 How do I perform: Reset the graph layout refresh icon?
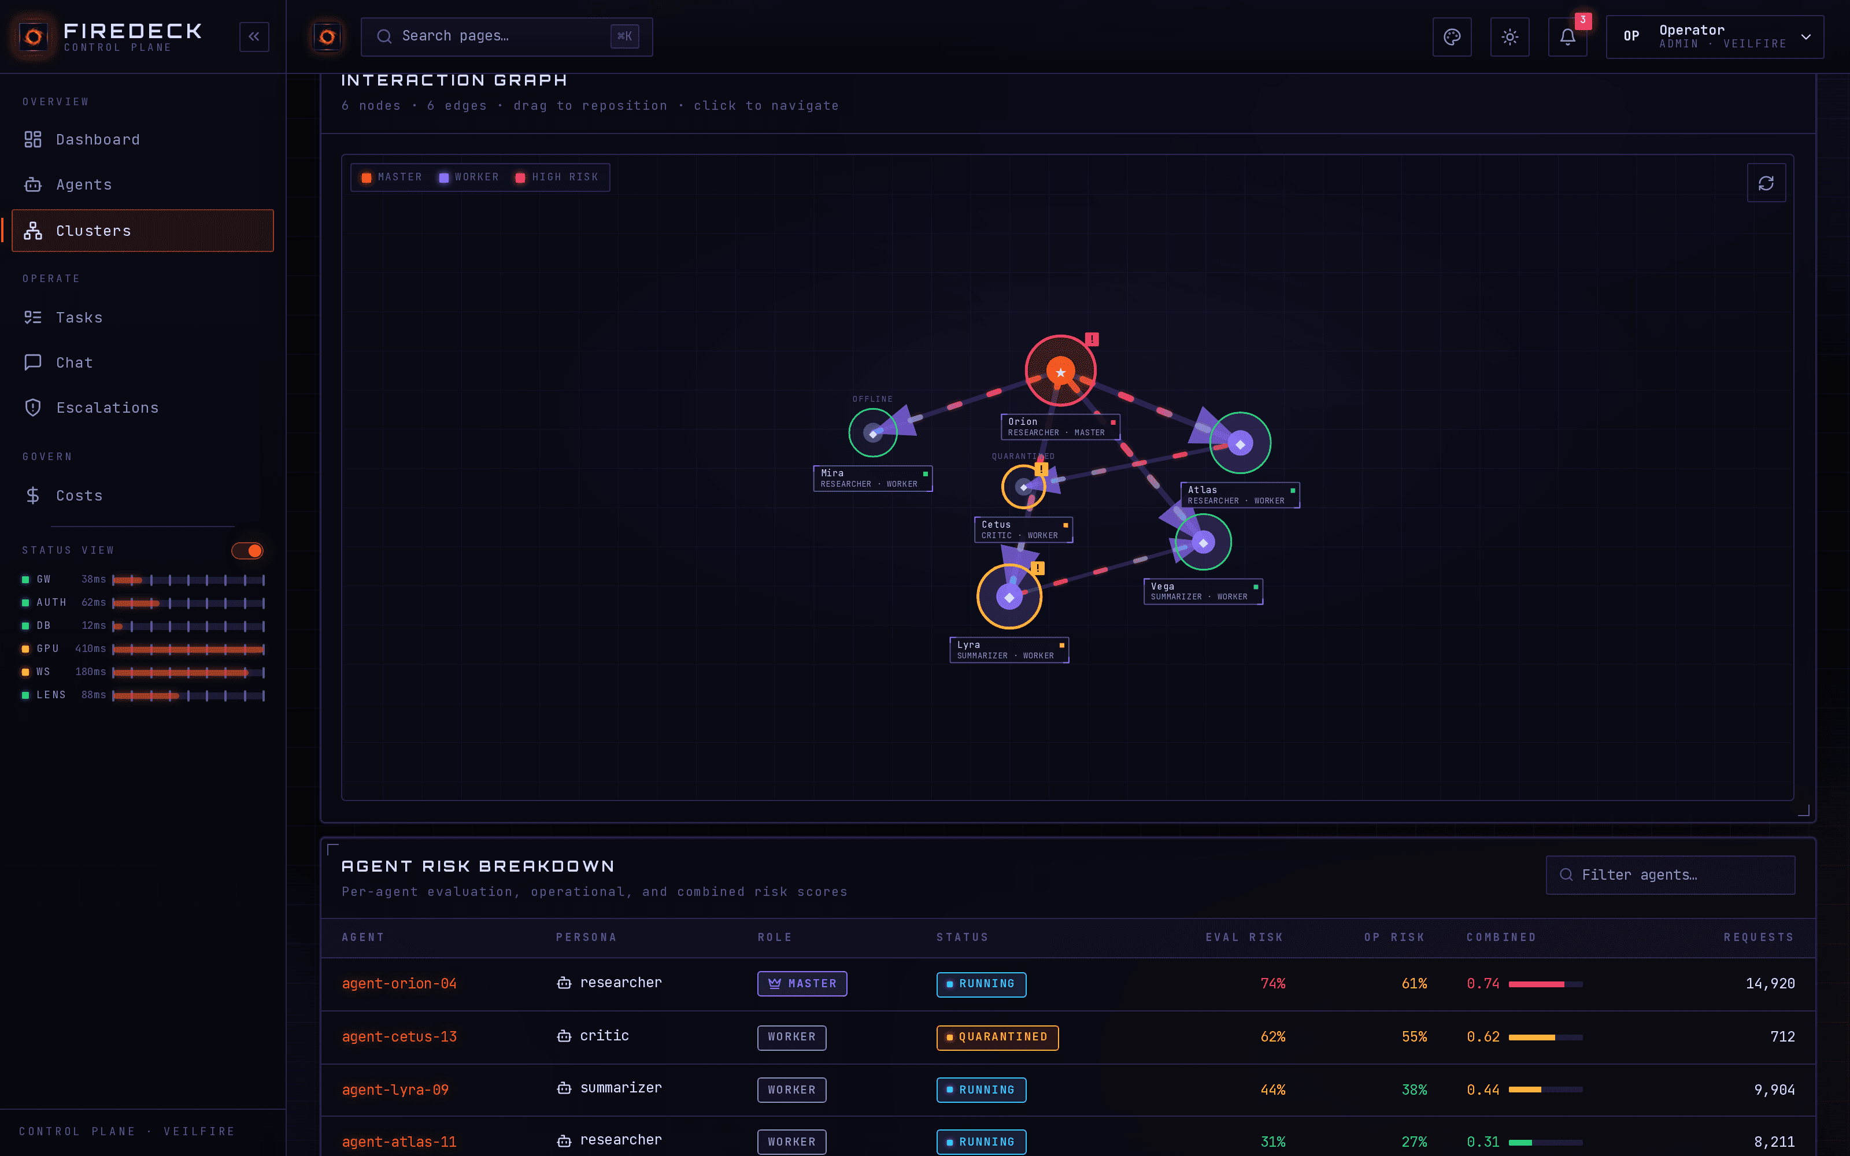(x=1766, y=183)
